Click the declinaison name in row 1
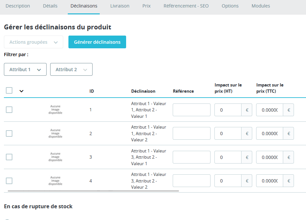The image size is (306, 220). click(149, 110)
